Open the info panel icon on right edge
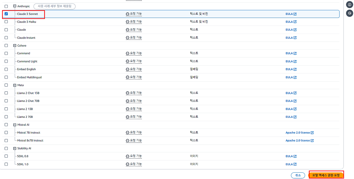 (x=350, y=5)
